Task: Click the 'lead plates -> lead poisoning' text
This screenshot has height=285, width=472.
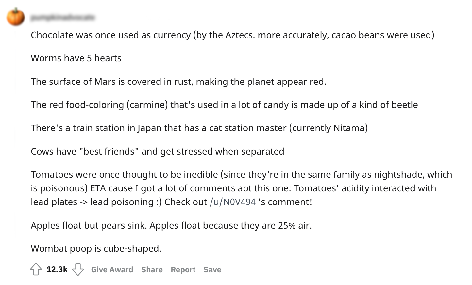Action: 92,202
